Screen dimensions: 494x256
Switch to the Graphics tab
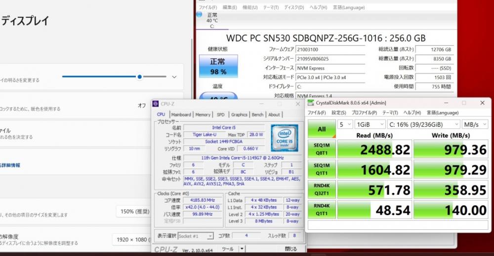[x=239, y=115]
